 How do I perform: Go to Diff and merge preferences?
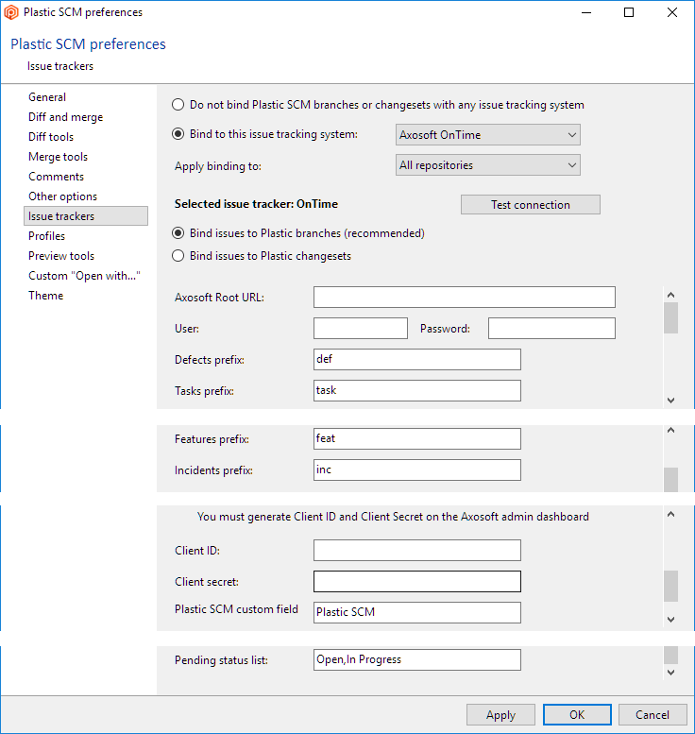pyautogui.click(x=65, y=117)
